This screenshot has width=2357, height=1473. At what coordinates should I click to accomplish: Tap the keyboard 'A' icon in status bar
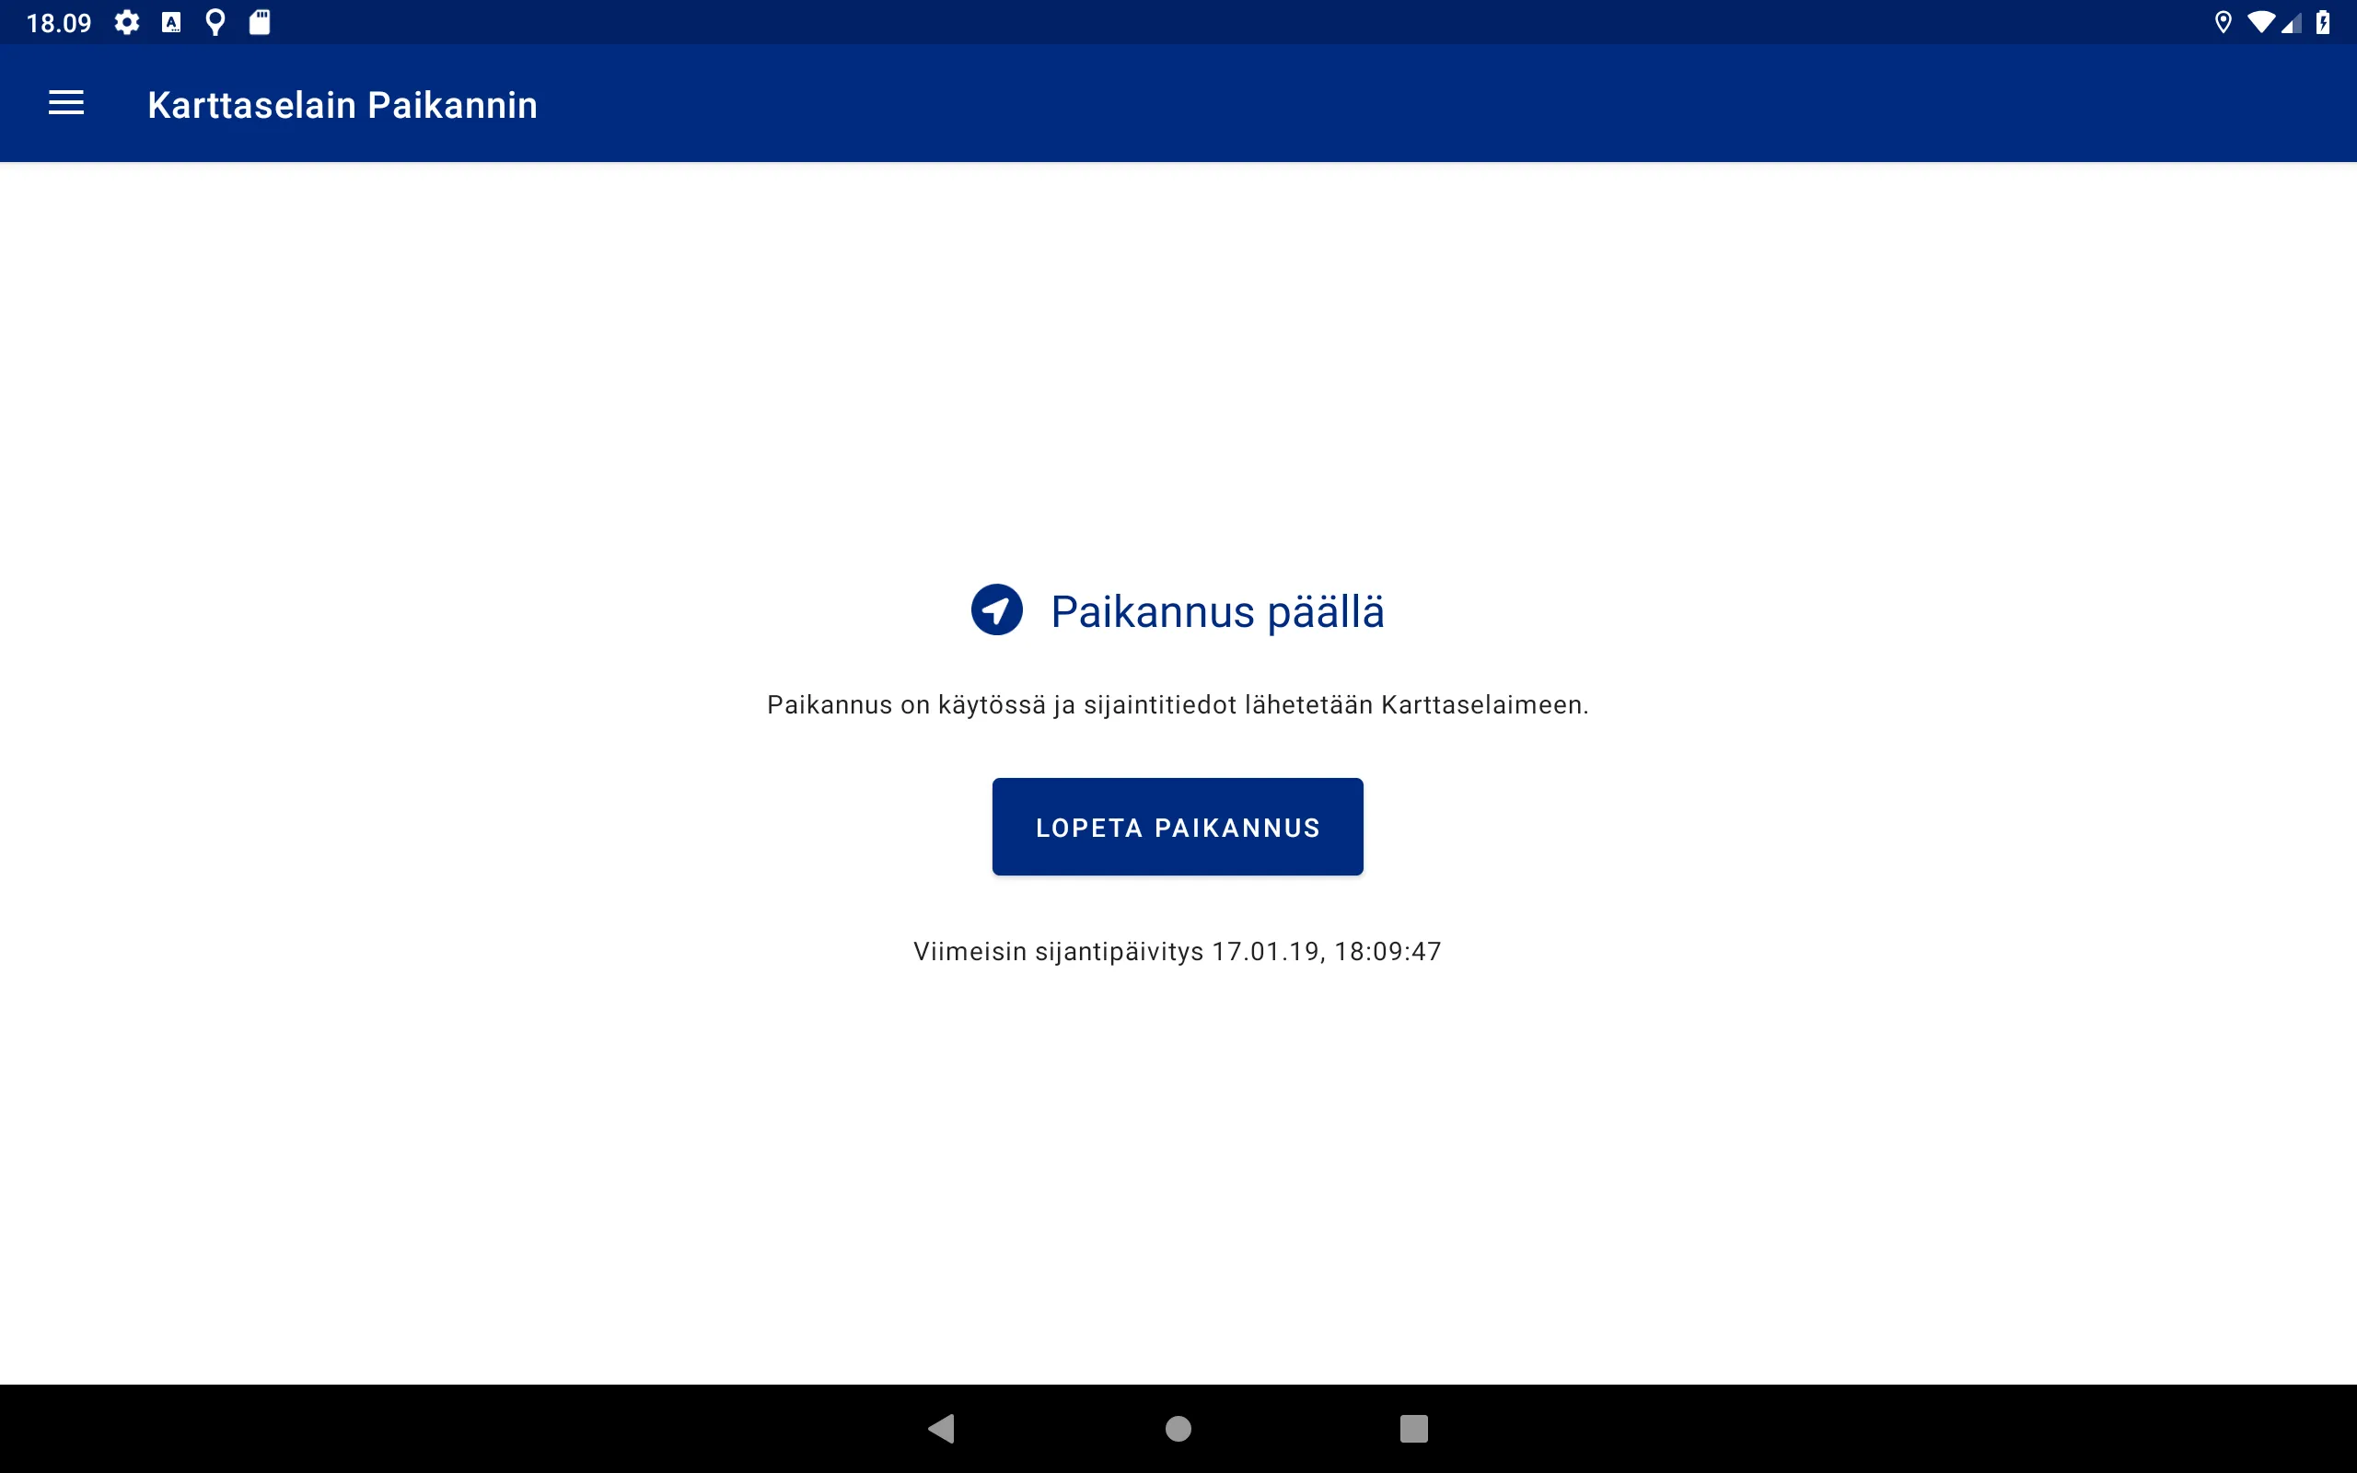(x=171, y=22)
